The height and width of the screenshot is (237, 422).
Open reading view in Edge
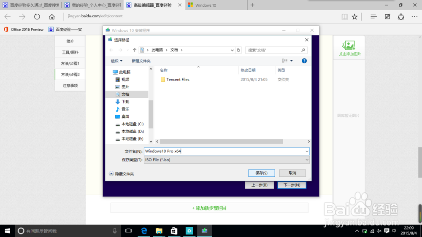(344, 17)
